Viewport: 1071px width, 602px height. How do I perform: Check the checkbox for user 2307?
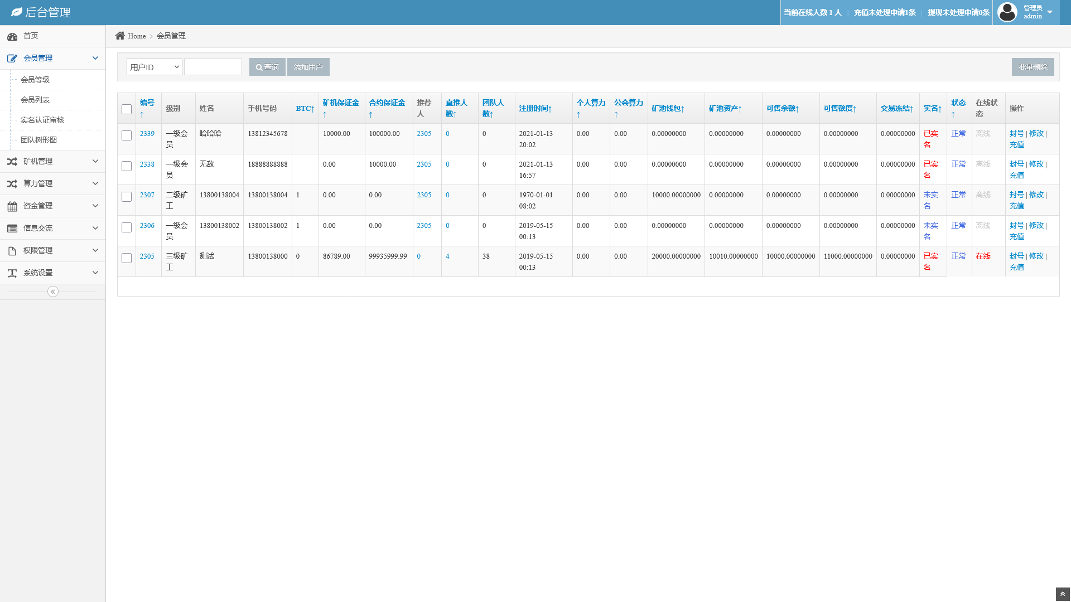tap(127, 197)
